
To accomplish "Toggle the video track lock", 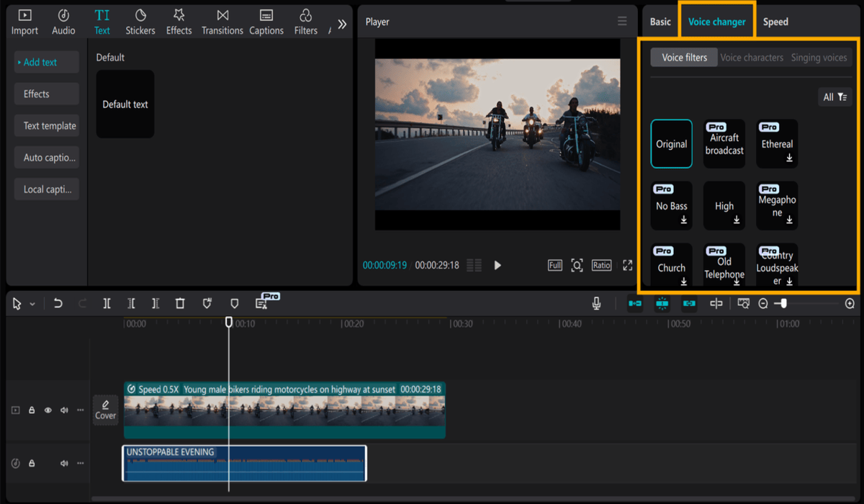I will 32,410.
